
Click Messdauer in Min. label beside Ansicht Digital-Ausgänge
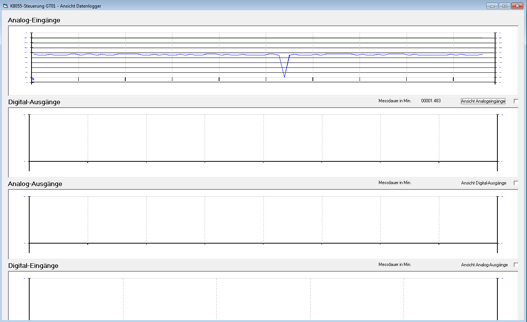click(x=395, y=183)
